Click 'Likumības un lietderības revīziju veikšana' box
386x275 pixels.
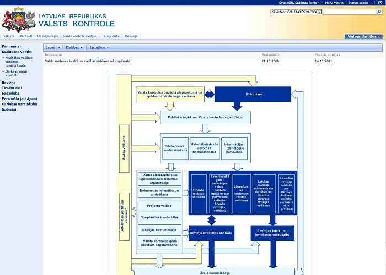tap(242, 194)
